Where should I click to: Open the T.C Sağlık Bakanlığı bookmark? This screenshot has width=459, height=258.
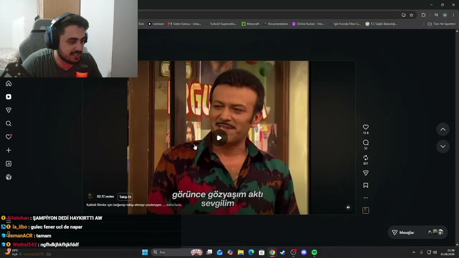(381, 24)
